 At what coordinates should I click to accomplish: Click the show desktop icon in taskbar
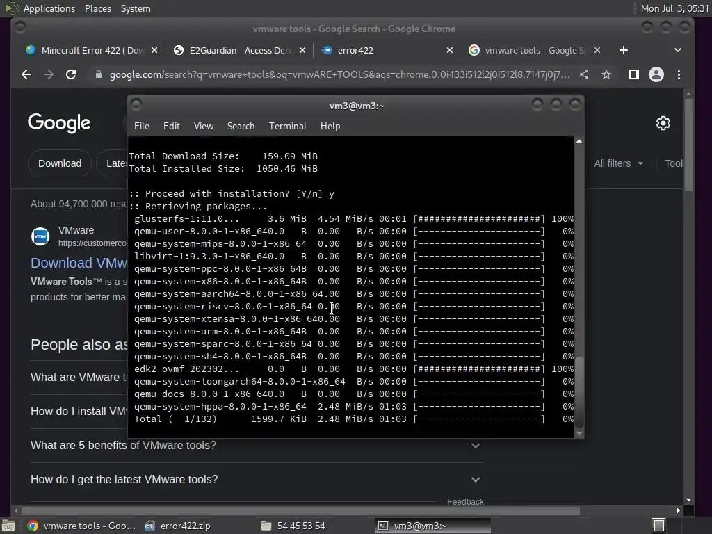pyautogui.click(x=8, y=526)
